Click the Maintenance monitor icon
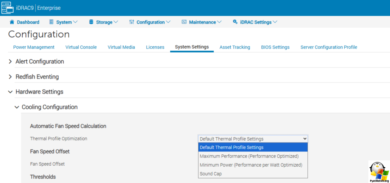The image size is (390, 183). [184, 22]
